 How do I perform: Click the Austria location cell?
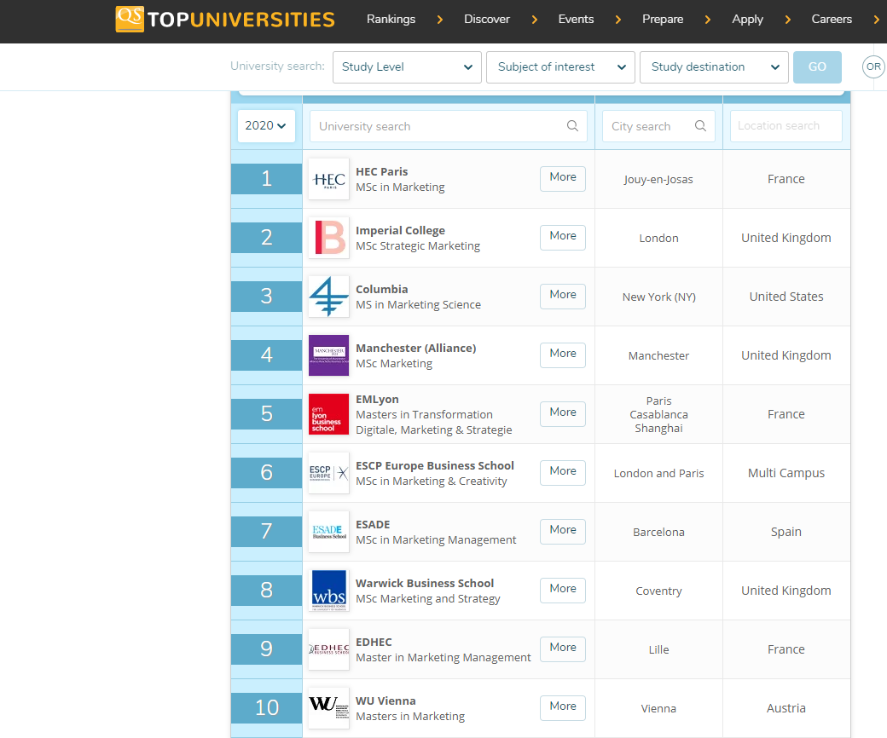(x=786, y=708)
